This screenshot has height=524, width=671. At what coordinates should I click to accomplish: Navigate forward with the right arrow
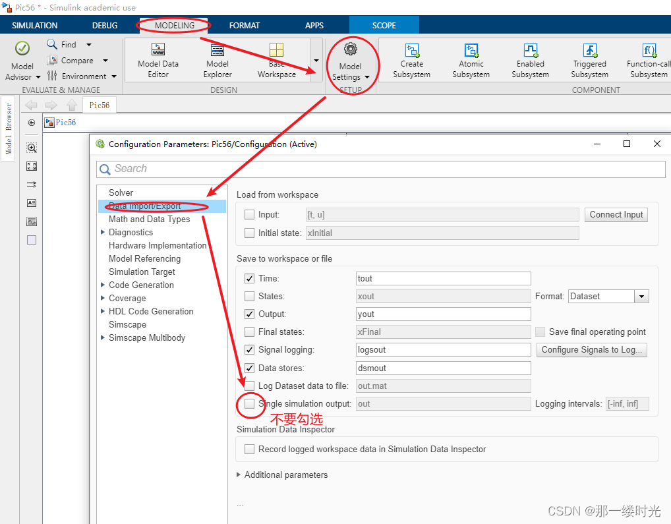point(51,105)
